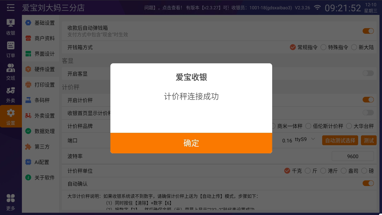Click the WiFi status icon
Viewport: 382px width, 215px height.
coord(317,8)
